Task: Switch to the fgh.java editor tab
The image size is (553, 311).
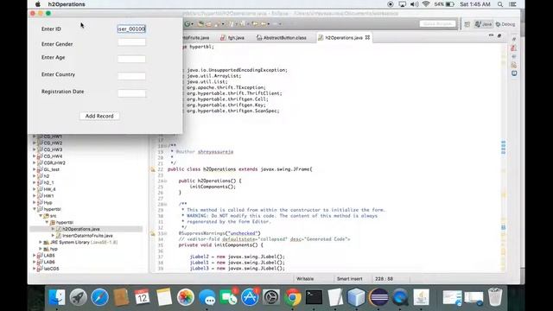Action: tap(232, 37)
